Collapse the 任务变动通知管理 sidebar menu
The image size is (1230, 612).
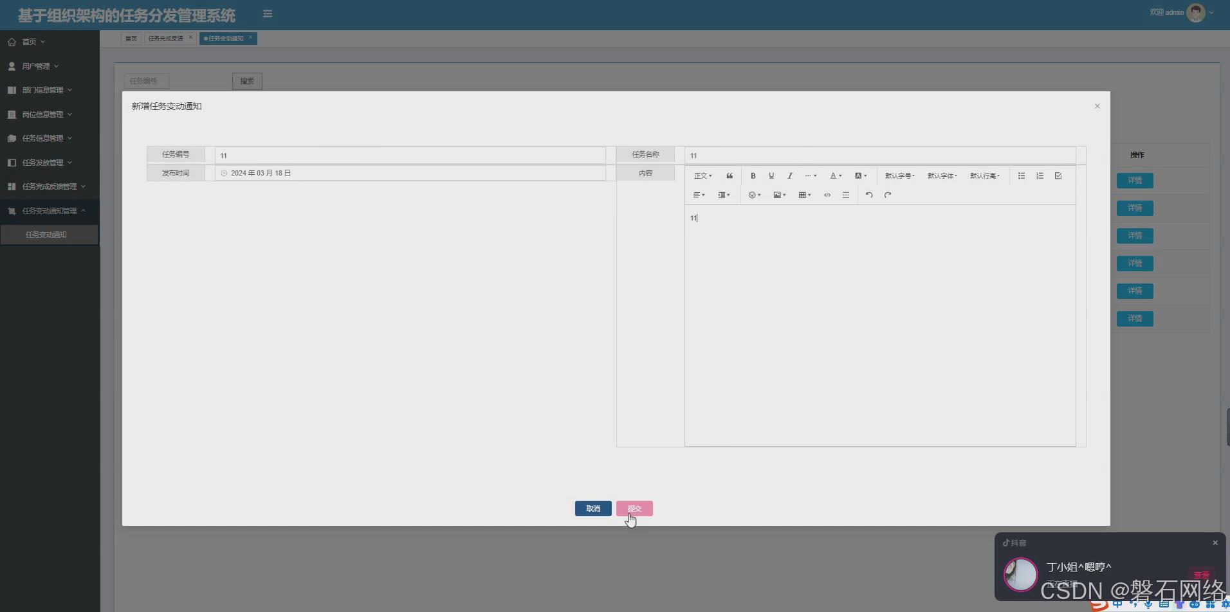click(50, 211)
